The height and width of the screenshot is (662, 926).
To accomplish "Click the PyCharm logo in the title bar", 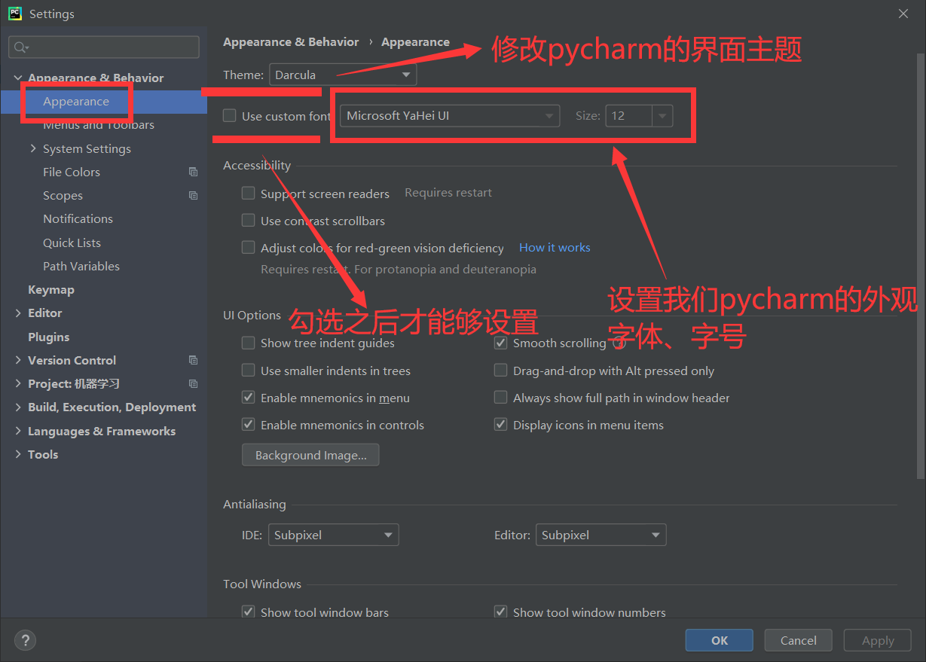I will pos(14,13).
